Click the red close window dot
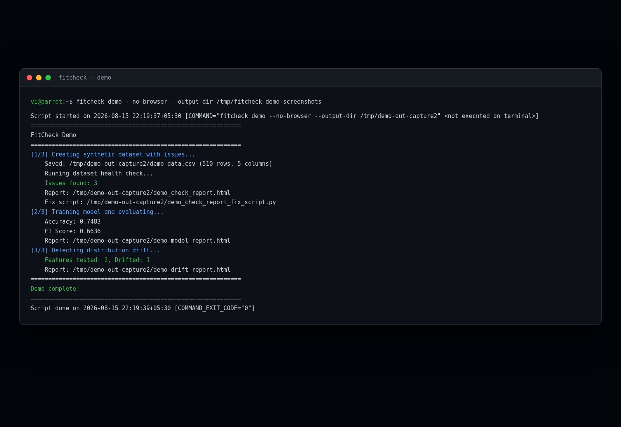621x427 pixels. (29, 78)
